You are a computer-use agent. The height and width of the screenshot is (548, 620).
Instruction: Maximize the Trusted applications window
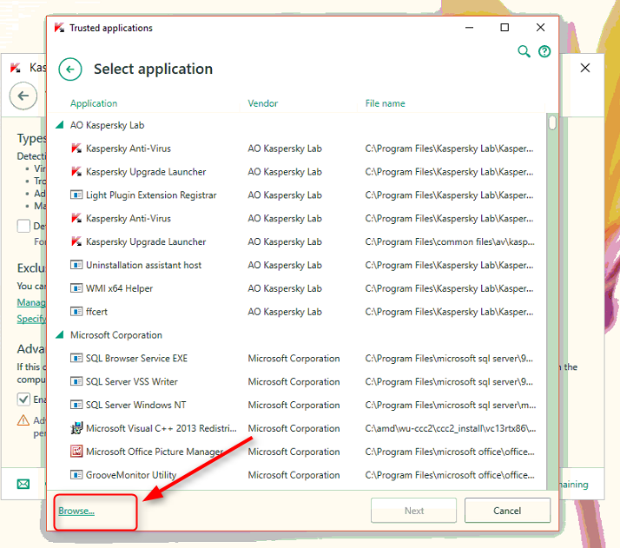coord(505,27)
